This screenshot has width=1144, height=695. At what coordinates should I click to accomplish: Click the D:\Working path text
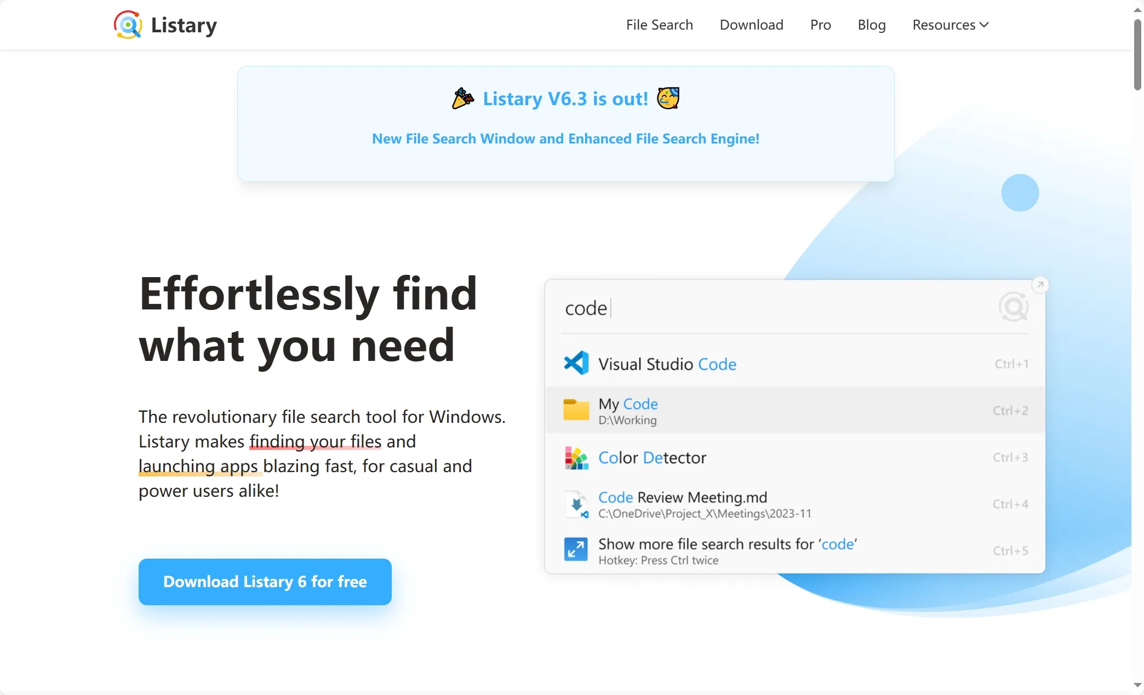click(x=627, y=420)
